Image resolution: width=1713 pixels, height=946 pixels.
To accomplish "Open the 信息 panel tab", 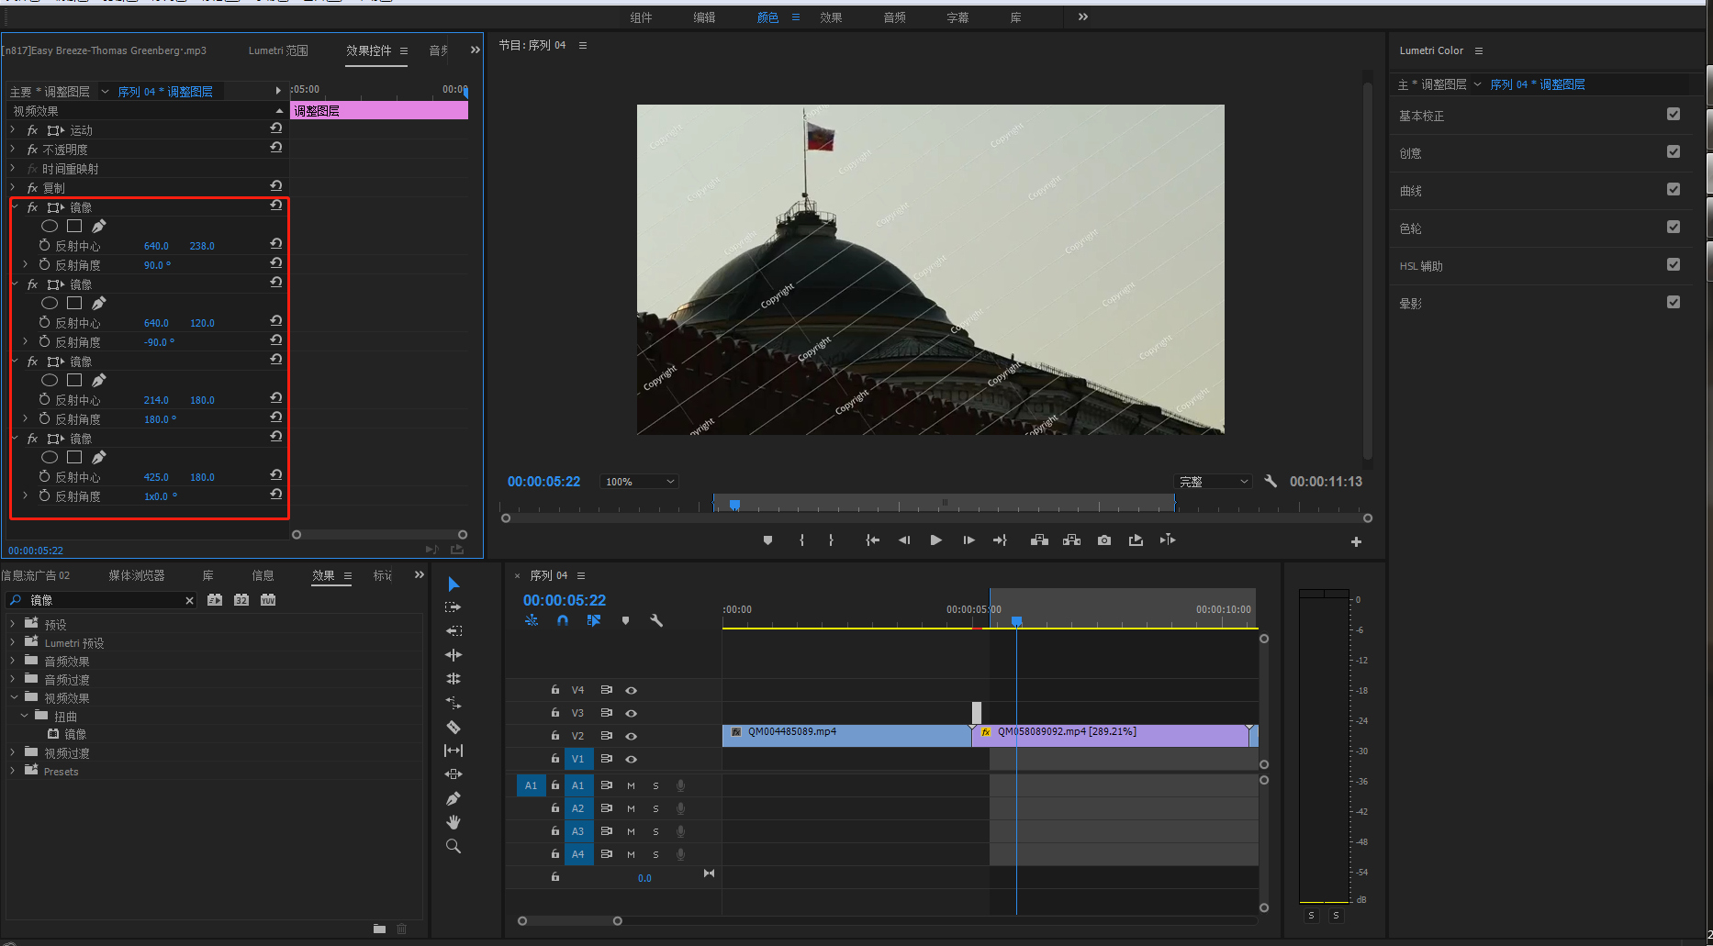I will coord(263,575).
